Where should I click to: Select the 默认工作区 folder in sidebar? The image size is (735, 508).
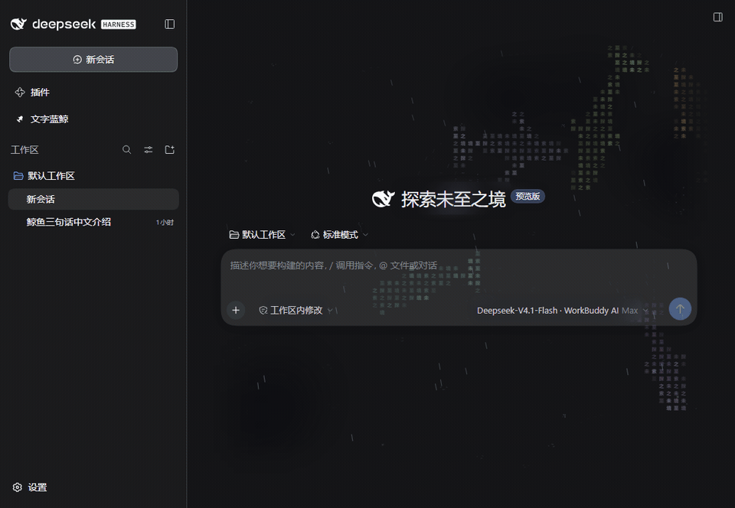44,175
